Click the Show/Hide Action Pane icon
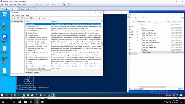Image resolution: width=185 pixels, height=104 pixels. point(33,18)
